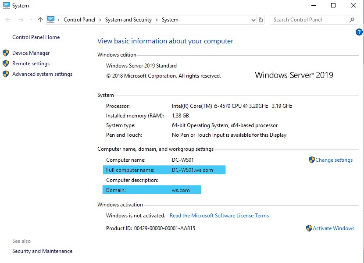The height and width of the screenshot is (263, 364).
Task: Click the shield icon next to Activate Windows
Action: pos(309,228)
